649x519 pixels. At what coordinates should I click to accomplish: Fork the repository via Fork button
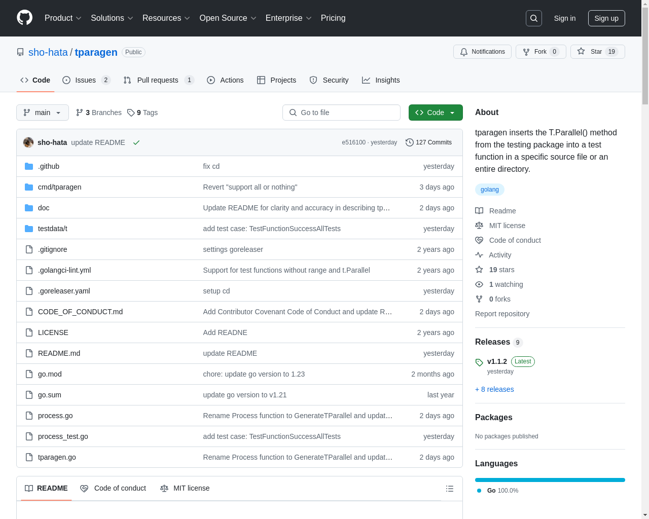[x=540, y=52]
